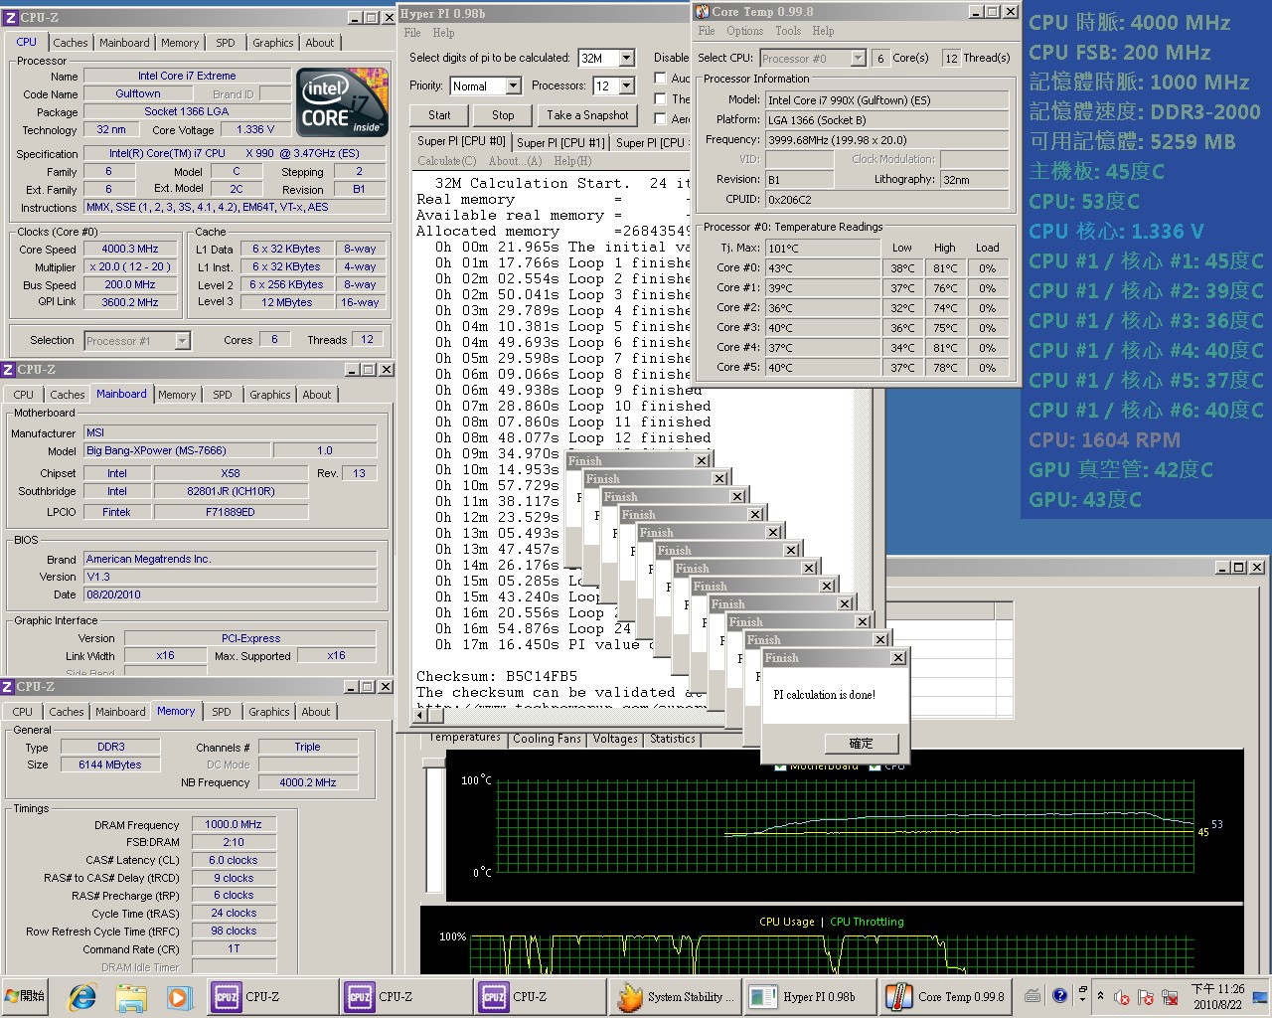Screen dimensions: 1272x1018
Task: Open About...(A) menu in Super PI
Action: (515, 161)
